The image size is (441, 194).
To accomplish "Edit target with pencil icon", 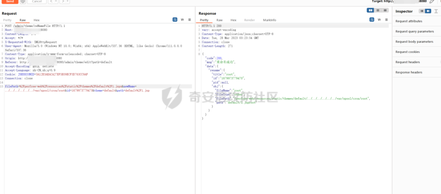I will 432,1.
